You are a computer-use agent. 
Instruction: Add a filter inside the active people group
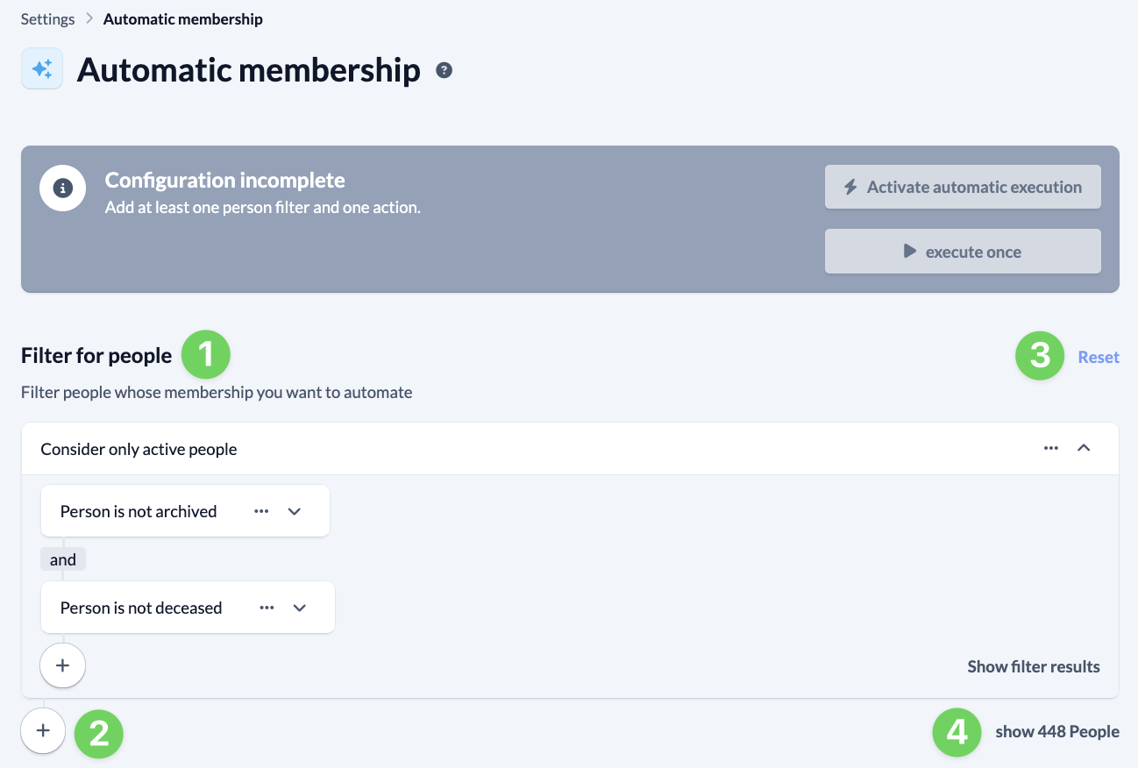click(62, 665)
